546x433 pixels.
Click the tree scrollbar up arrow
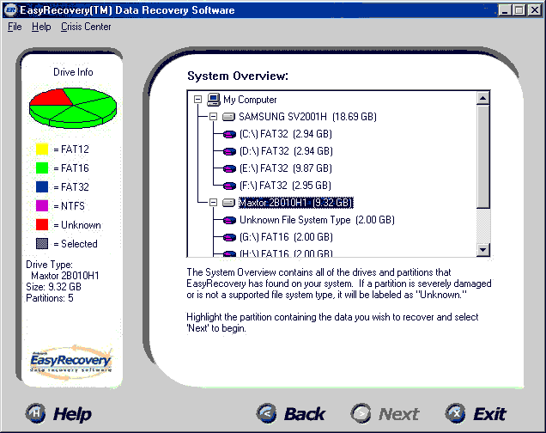[x=483, y=98]
